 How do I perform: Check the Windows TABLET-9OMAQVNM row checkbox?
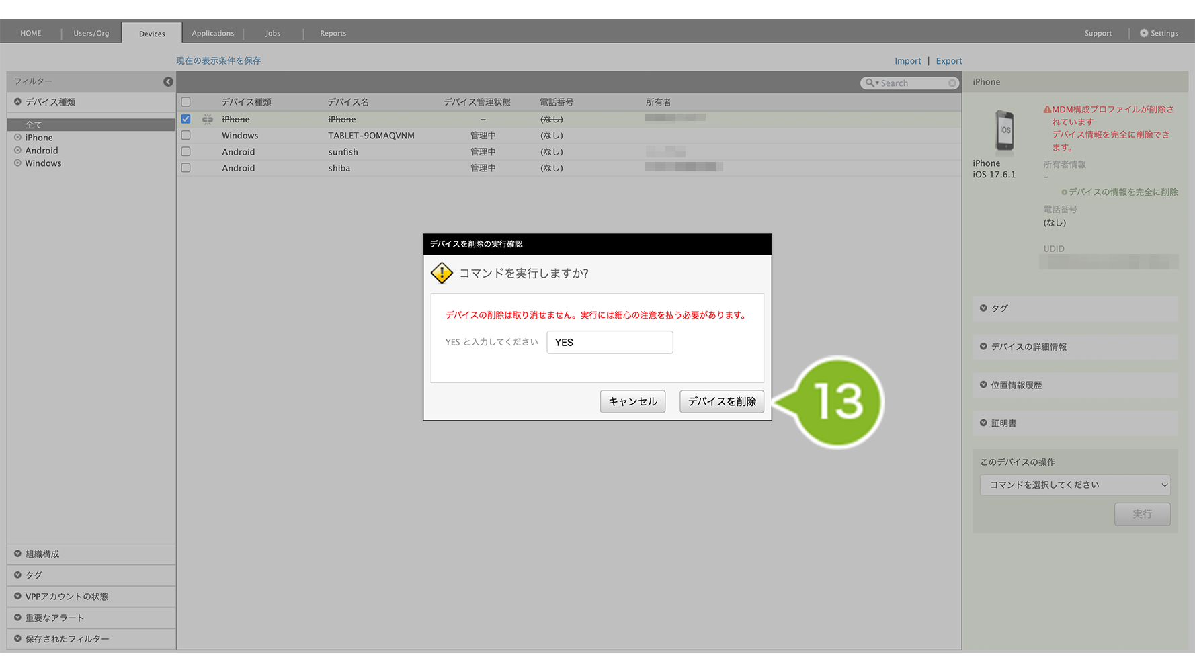tap(186, 135)
